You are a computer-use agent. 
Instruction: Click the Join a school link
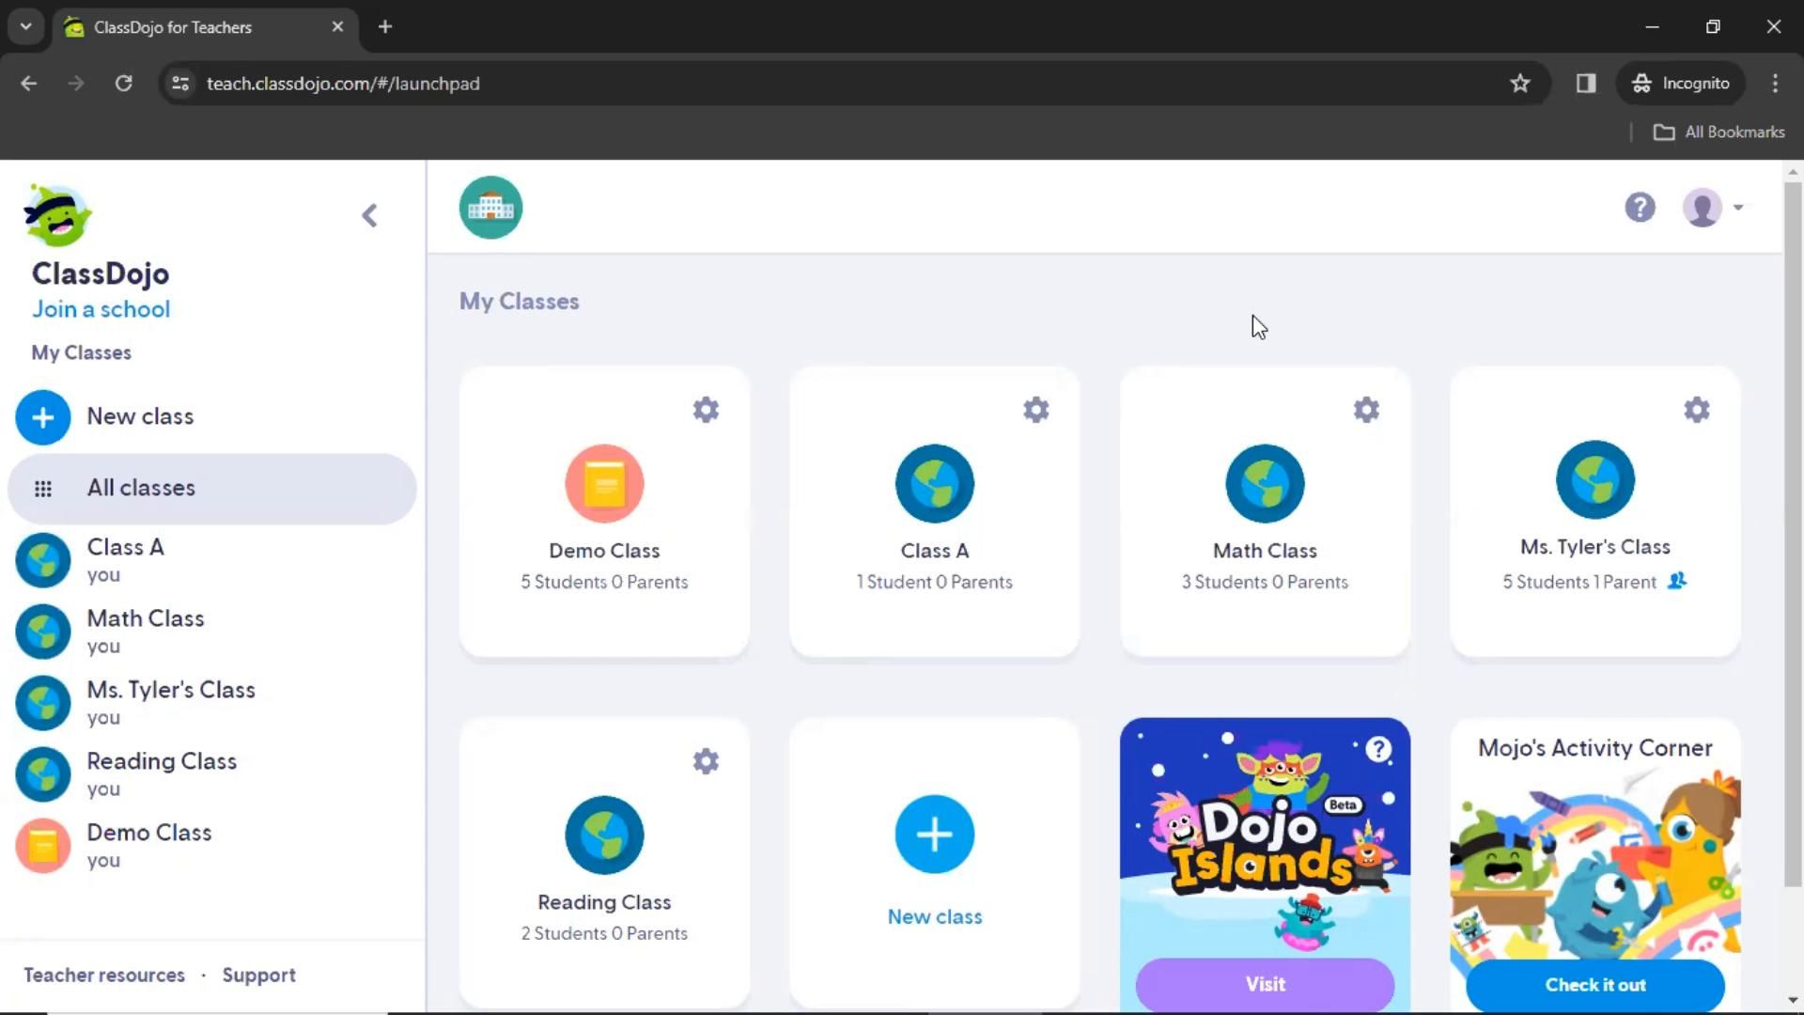(x=101, y=309)
